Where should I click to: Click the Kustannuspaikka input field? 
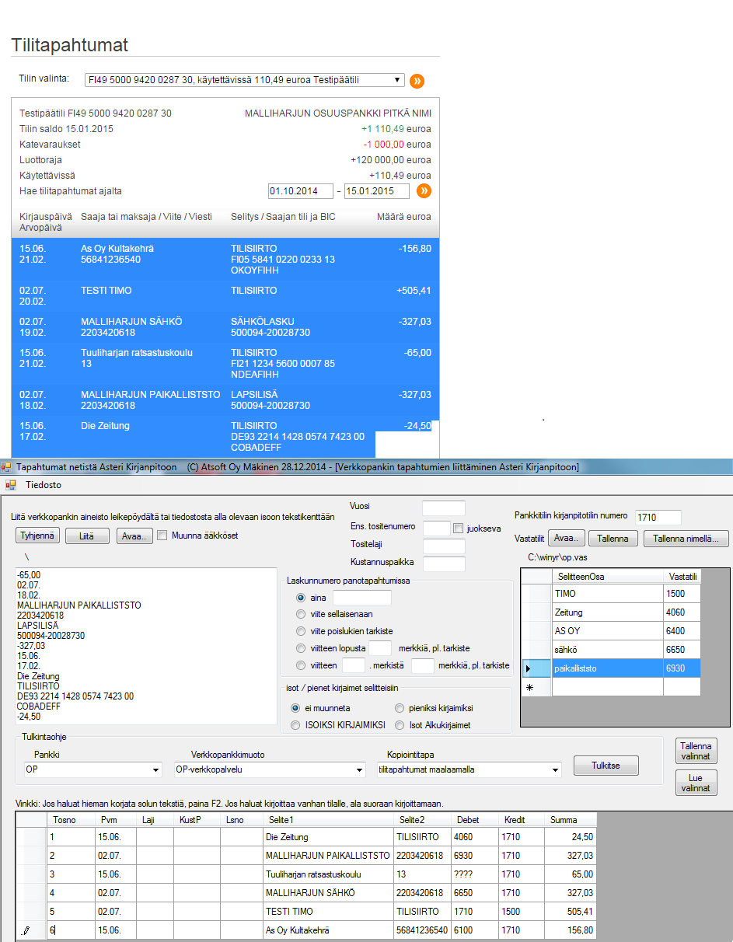coord(444,564)
